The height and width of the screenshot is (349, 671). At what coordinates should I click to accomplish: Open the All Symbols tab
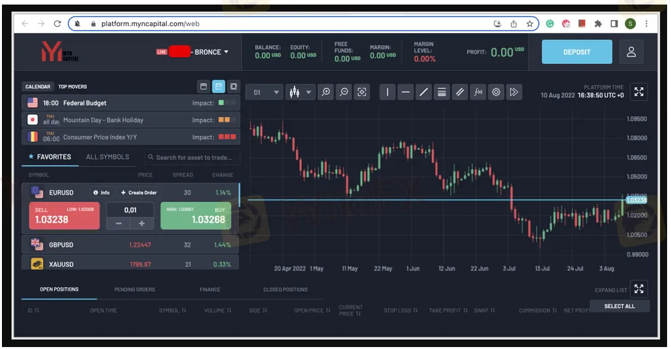[x=107, y=157]
